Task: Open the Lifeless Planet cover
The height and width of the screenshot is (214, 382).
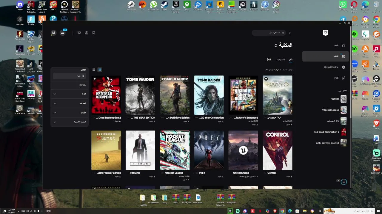Action: pos(106,150)
